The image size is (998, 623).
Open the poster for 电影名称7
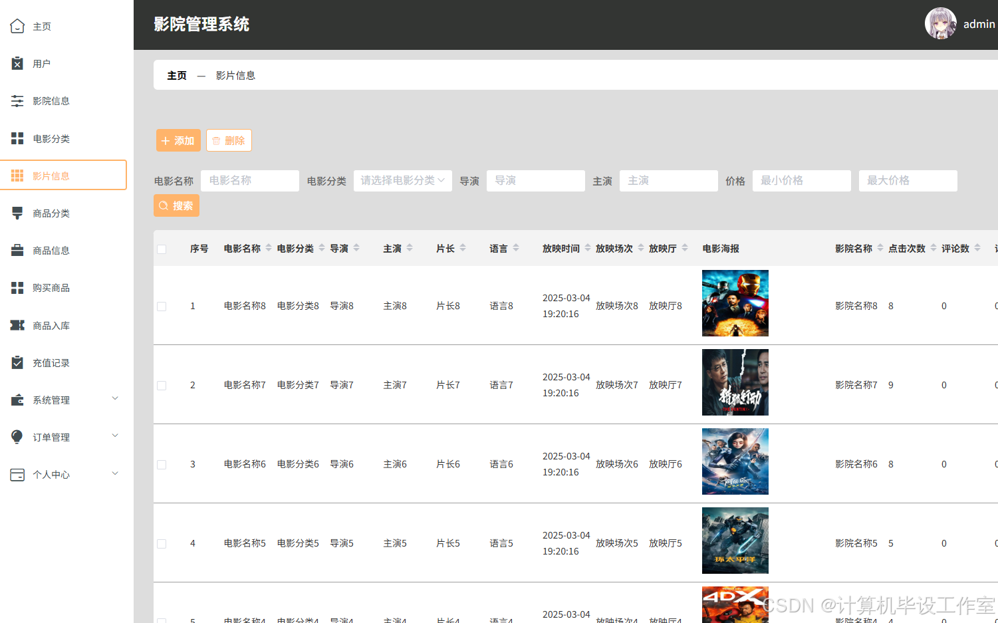pyautogui.click(x=735, y=382)
